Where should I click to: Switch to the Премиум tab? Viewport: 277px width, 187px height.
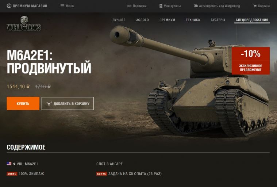167,20
